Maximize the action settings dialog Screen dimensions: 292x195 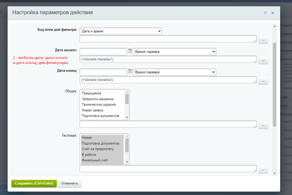click(x=265, y=13)
